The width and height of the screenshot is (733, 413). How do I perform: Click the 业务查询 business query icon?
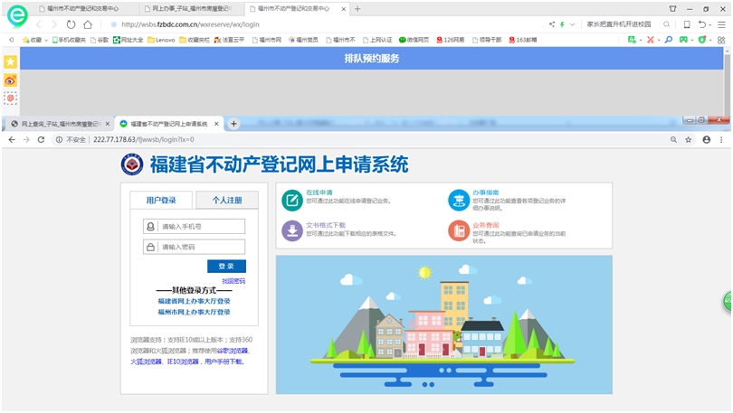(x=459, y=230)
